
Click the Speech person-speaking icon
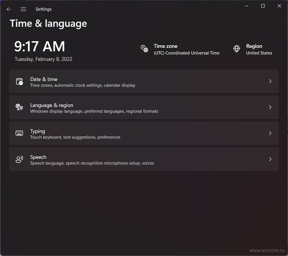(x=19, y=159)
